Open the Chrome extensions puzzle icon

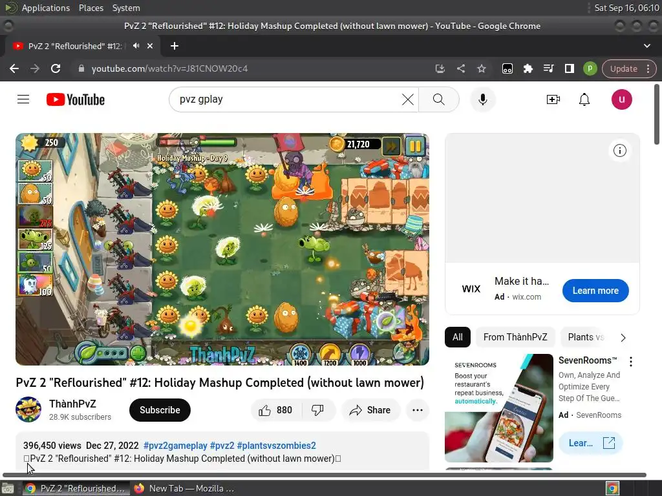click(528, 68)
